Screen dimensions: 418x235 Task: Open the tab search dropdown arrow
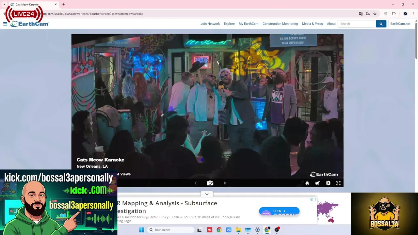[x=4, y=4]
